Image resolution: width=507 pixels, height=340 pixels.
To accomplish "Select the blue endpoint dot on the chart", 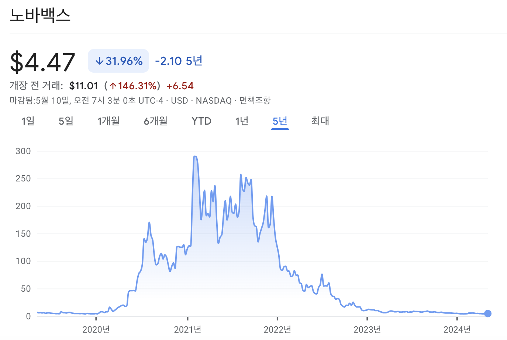I will 488,313.
